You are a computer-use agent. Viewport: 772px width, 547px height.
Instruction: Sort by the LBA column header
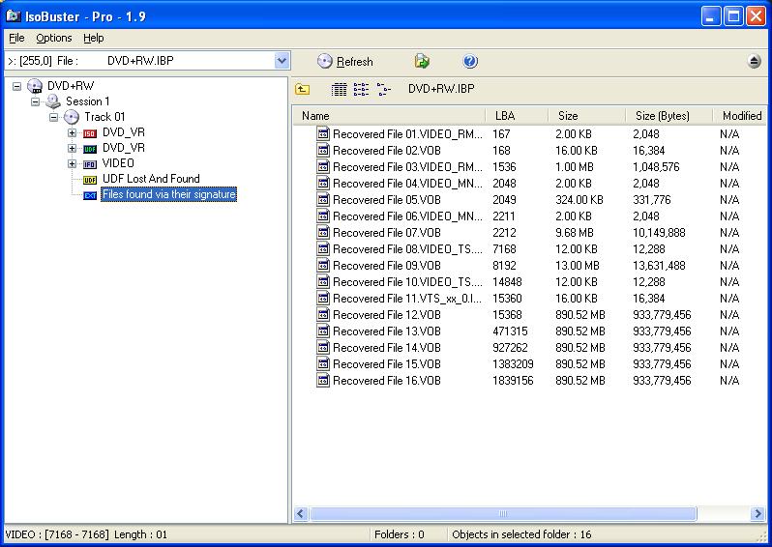[517, 116]
